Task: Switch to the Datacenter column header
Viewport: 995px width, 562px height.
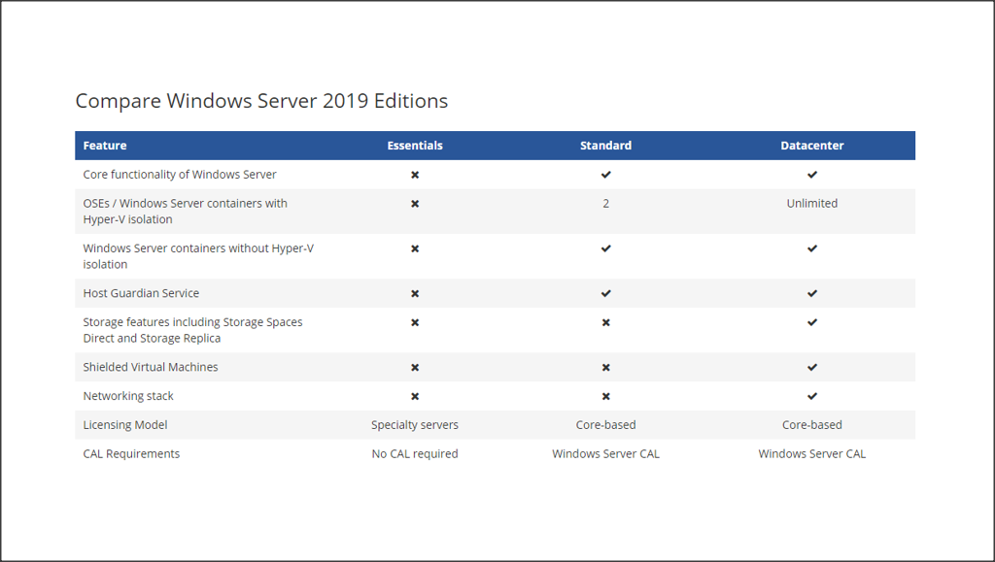Action: tap(812, 145)
